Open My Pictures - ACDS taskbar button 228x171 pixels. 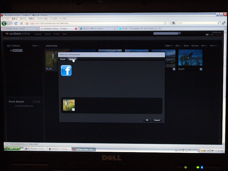coord(35,149)
